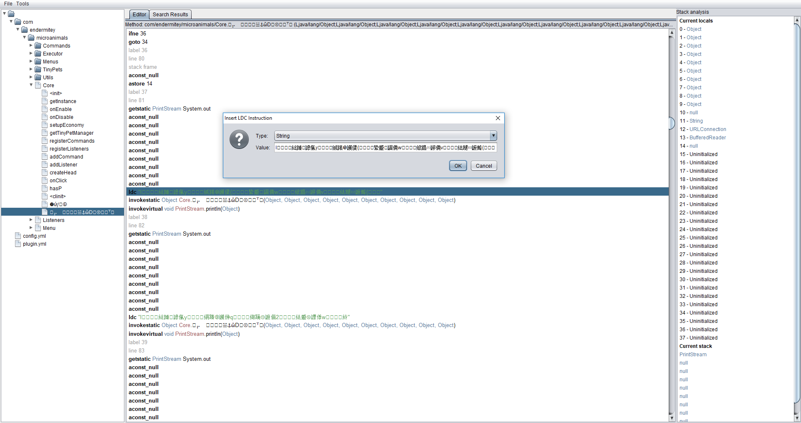Image resolution: width=801 pixels, height=423 pixels.
Task: Click the microanimals folder icon
Action: tap(31, 38)
